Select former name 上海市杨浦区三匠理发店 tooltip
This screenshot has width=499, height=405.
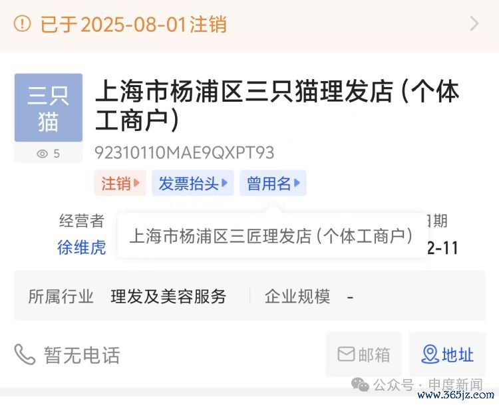[x=271, y=236]
